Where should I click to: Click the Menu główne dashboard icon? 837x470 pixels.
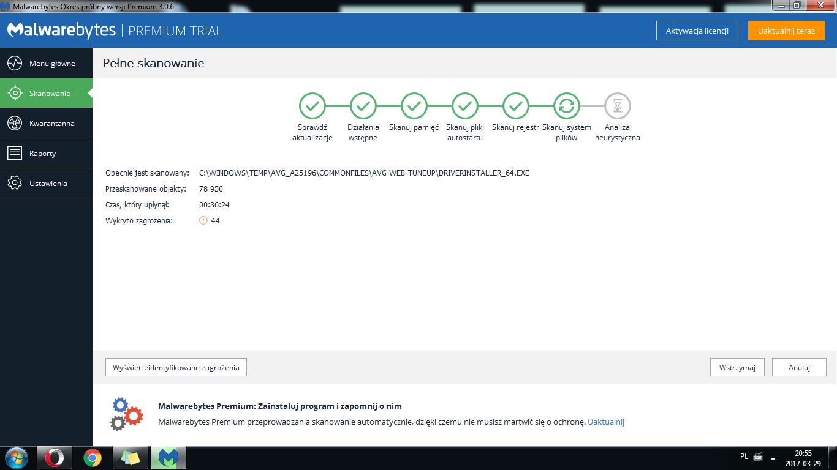tap(15, 63)
